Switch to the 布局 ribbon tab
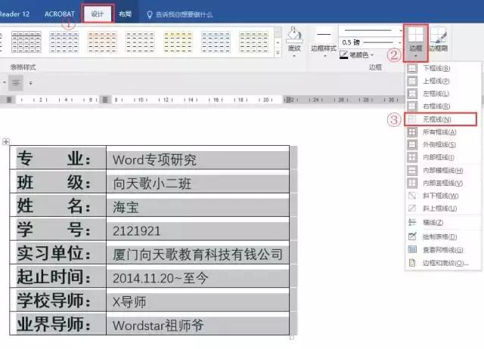This screenshot has width=484, height=349. point(125,14)
